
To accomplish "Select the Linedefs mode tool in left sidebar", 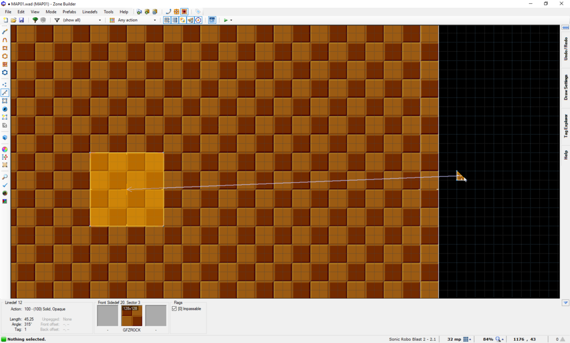I will tap(4, 93).
